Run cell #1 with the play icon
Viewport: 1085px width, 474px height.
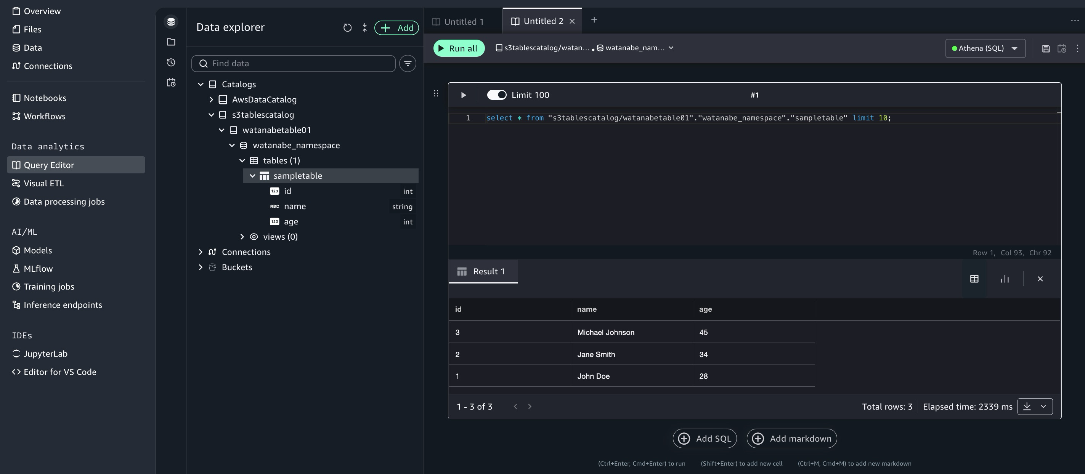coord(463,95)
